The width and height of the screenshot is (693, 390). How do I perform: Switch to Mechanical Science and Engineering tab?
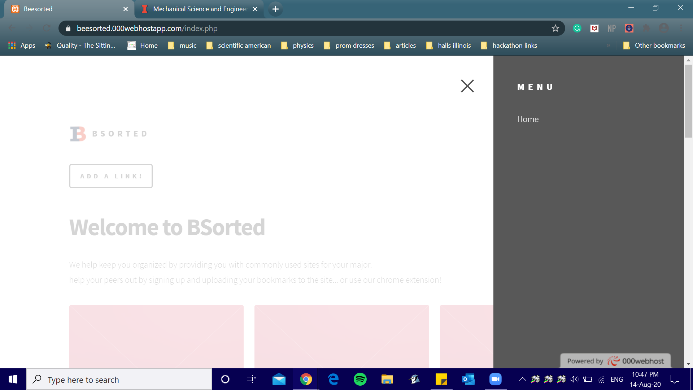coord(200,9)
